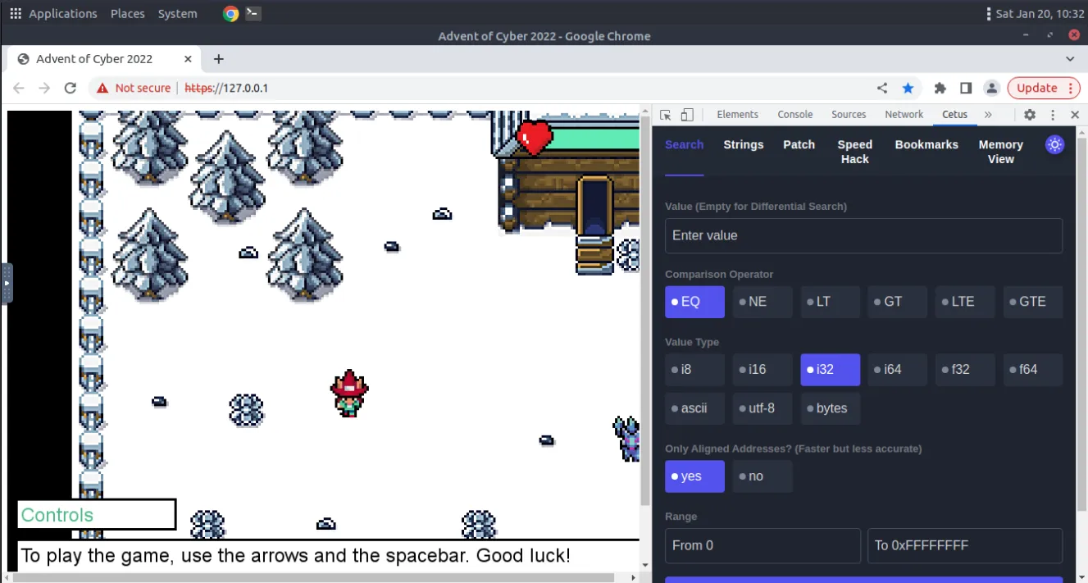Choose the i8 value type

(x=694, y=370)
